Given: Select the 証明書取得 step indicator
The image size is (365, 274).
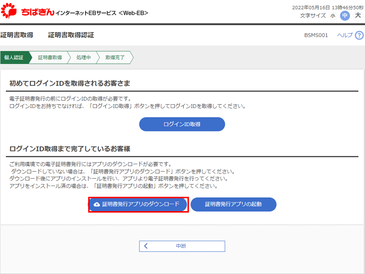Looking at the screenshot, I should coord(50,58).
